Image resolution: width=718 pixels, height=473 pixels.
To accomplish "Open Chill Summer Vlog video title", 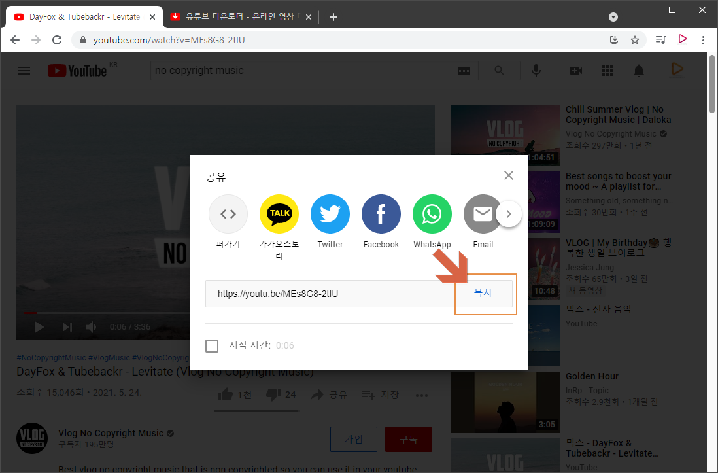I will 618,114.
